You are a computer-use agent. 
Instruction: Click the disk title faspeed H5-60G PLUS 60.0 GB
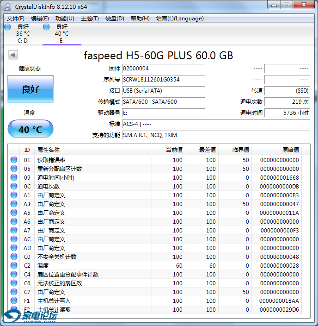tap(159, 56)
